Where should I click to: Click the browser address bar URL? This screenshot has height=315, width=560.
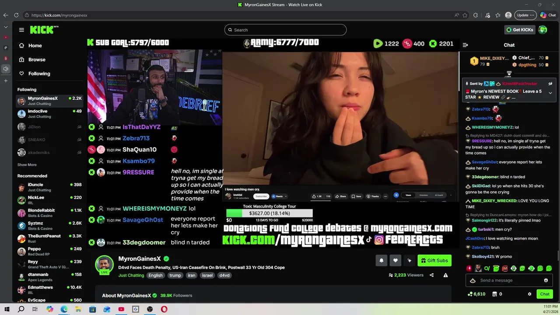[59, 15]
